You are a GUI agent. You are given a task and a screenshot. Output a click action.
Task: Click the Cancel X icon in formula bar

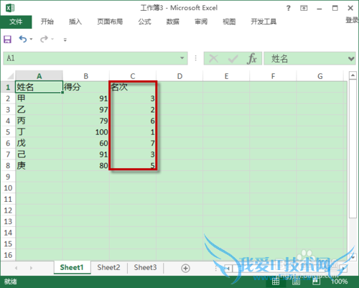pyautogui.click(x=213, y=58)
